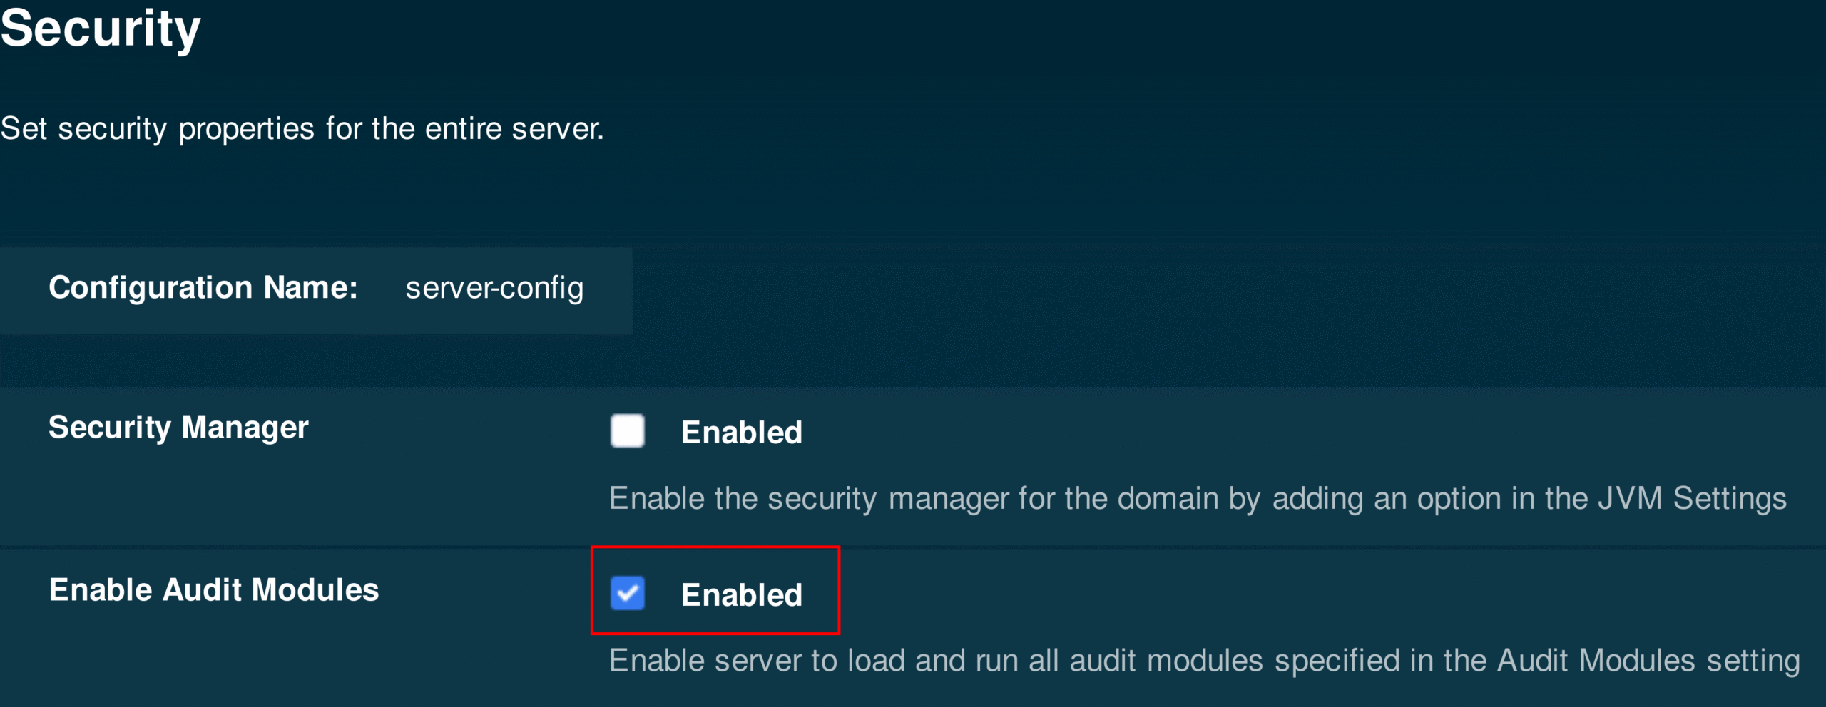
Task: Click the Security Manager row label
Action: (x=178, y=428)
